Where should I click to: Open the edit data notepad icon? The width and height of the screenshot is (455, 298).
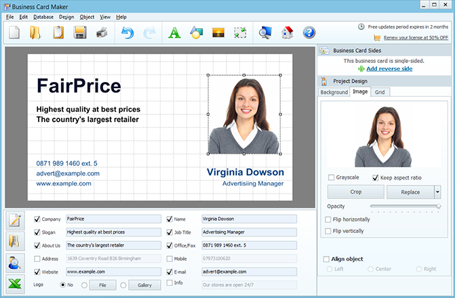click(x=15, y=220)
